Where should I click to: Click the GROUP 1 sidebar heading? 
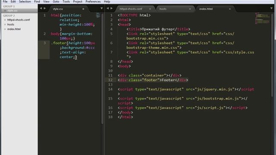9,6
